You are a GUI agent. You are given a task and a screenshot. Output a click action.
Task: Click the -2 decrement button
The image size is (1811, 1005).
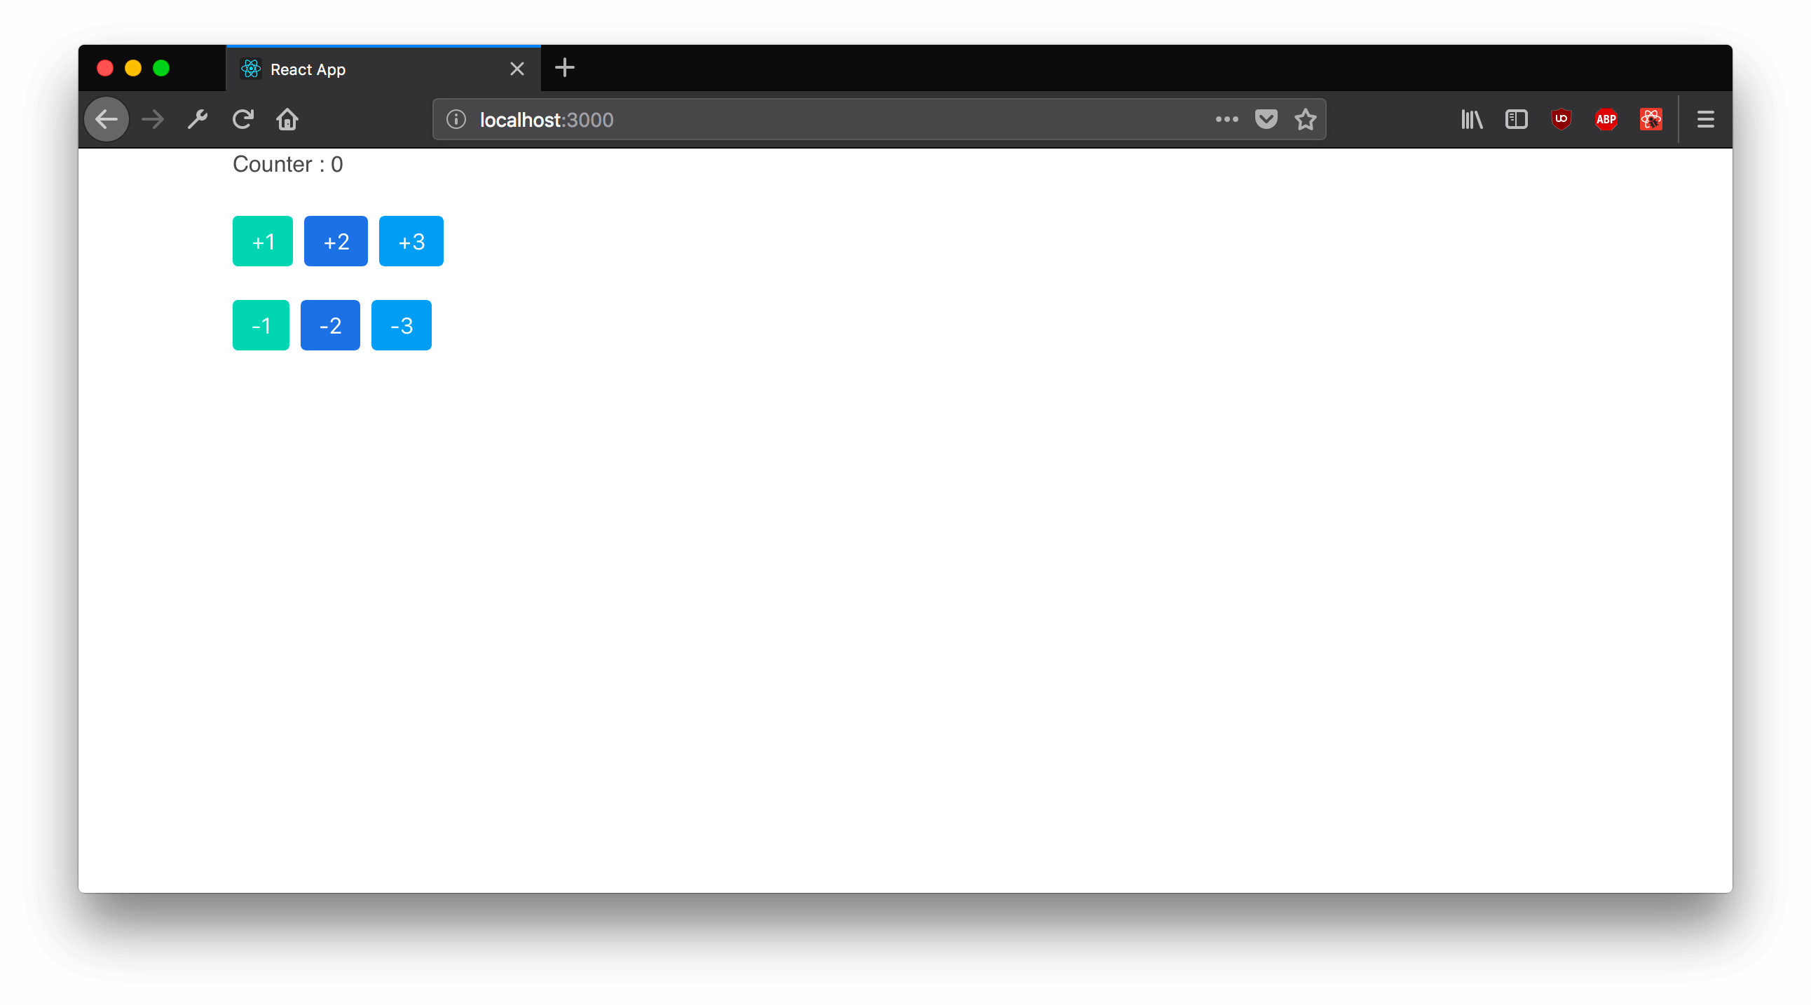(x=329, y=324)
